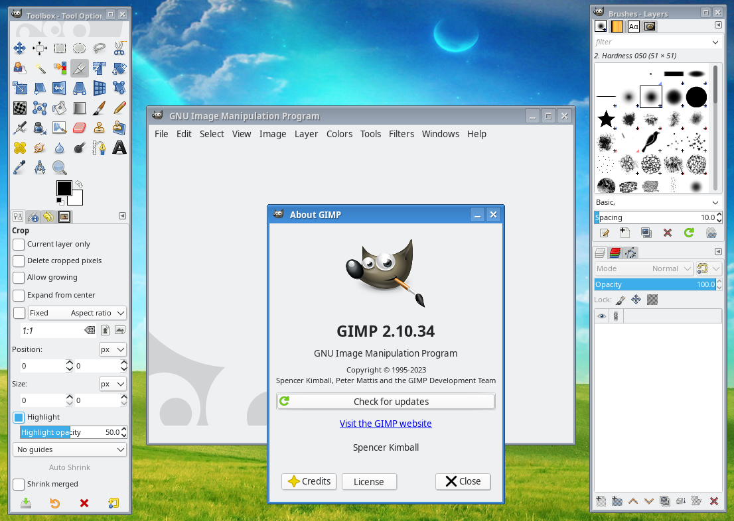
Task: Click the black foreground color swatch
Action: pos(64,188)
